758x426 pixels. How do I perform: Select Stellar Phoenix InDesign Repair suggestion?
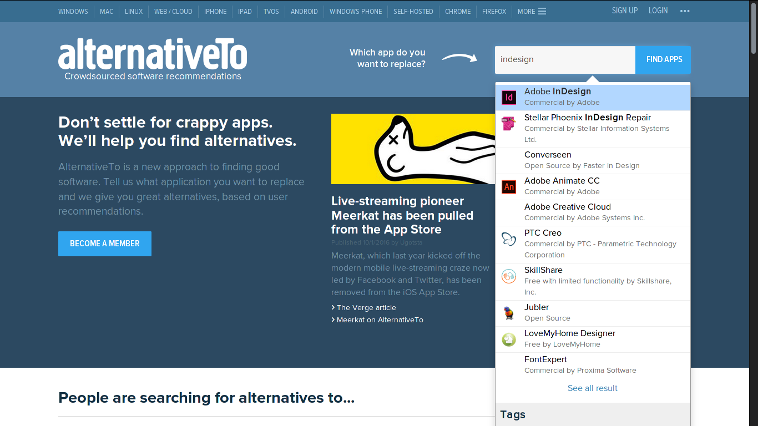point(593,129)
